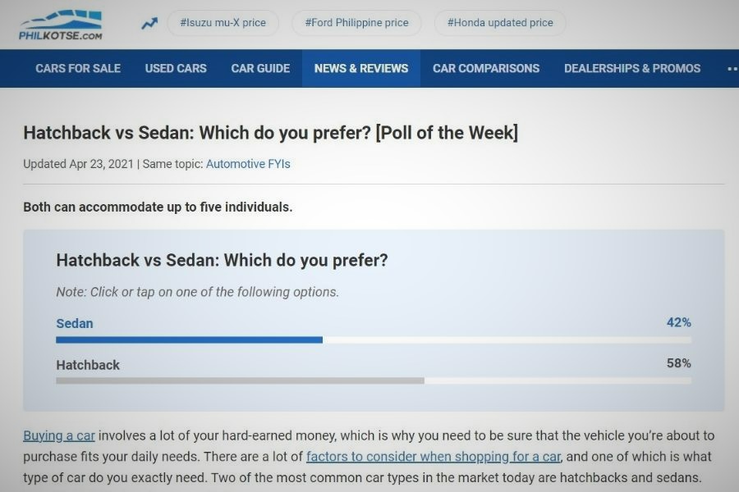
Task: Switch to the News & Reviews tab
Action: pos(361,68)
